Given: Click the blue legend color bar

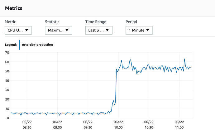Looking at the screenshot, I should pyautogui.click(x=19, y=45).
